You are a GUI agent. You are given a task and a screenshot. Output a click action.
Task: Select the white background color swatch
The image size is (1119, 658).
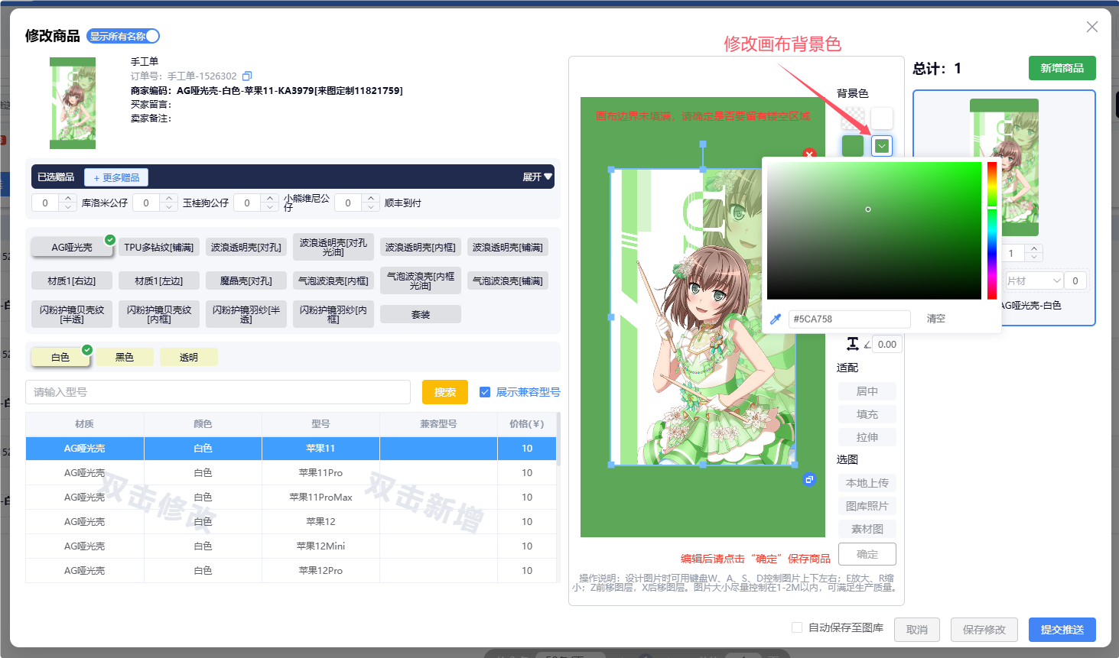tap(882, 118)
